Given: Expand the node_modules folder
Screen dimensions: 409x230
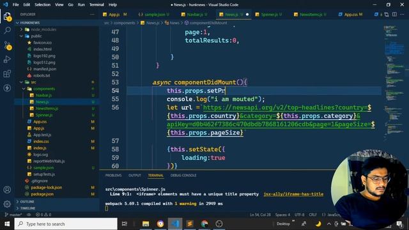Looking at the screenshot, I should (43, 29).
